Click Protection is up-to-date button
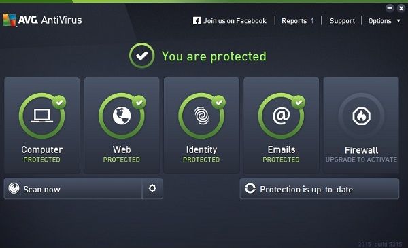Screen dimensions: 408x248 [x=320, y=189]
